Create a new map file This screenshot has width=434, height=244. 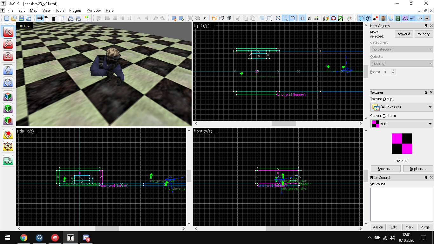tap(6, 18)
